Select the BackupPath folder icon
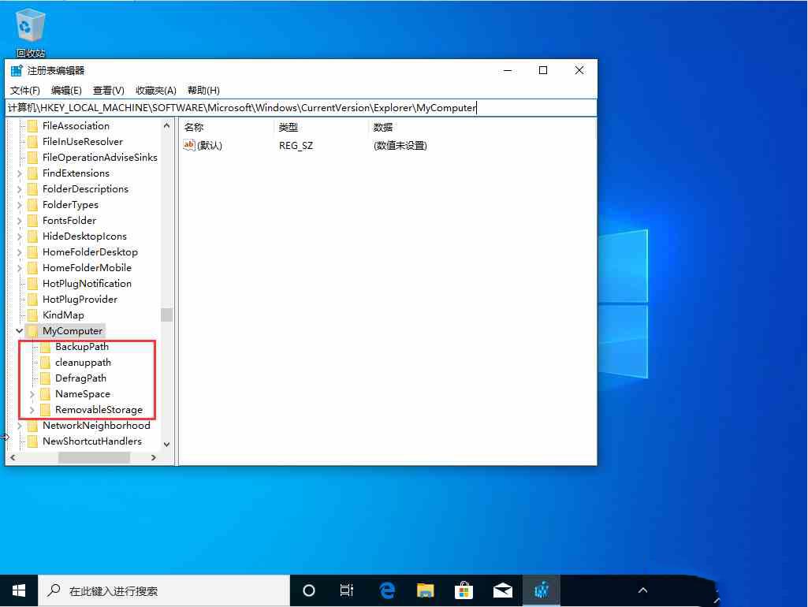The width and height of the screenshot is (808, 607). (x=46, y=347)
